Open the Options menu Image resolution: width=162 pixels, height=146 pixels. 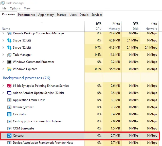tap(15, 8)
